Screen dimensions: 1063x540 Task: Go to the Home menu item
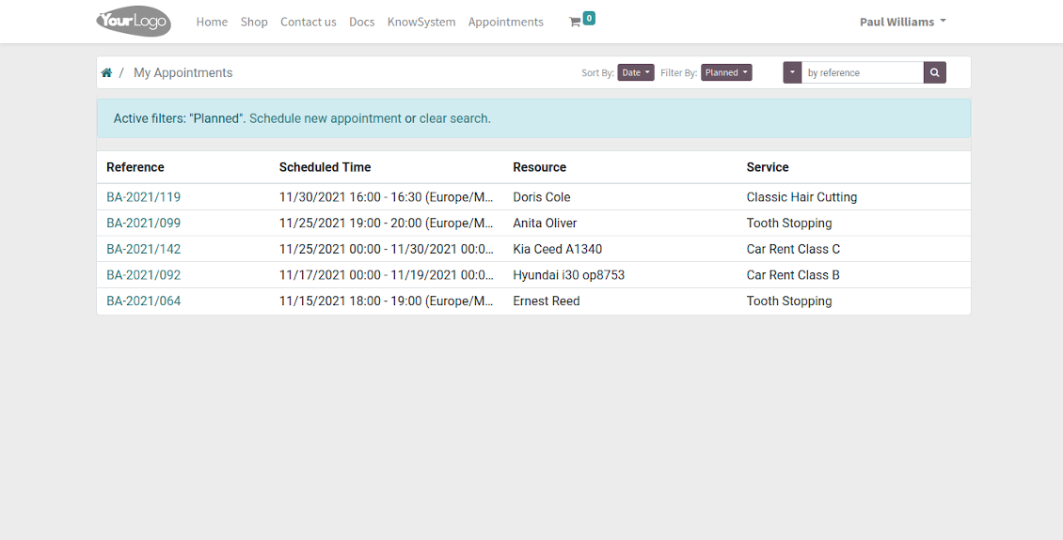click(212, 22)
